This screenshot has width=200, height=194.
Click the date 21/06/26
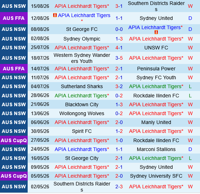click(40, 104)
